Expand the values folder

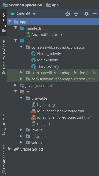21,142
